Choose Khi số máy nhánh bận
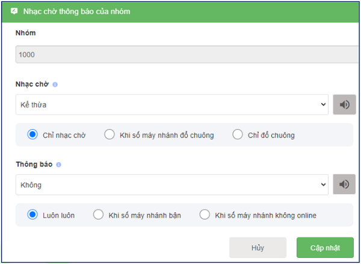 point(98,215)
